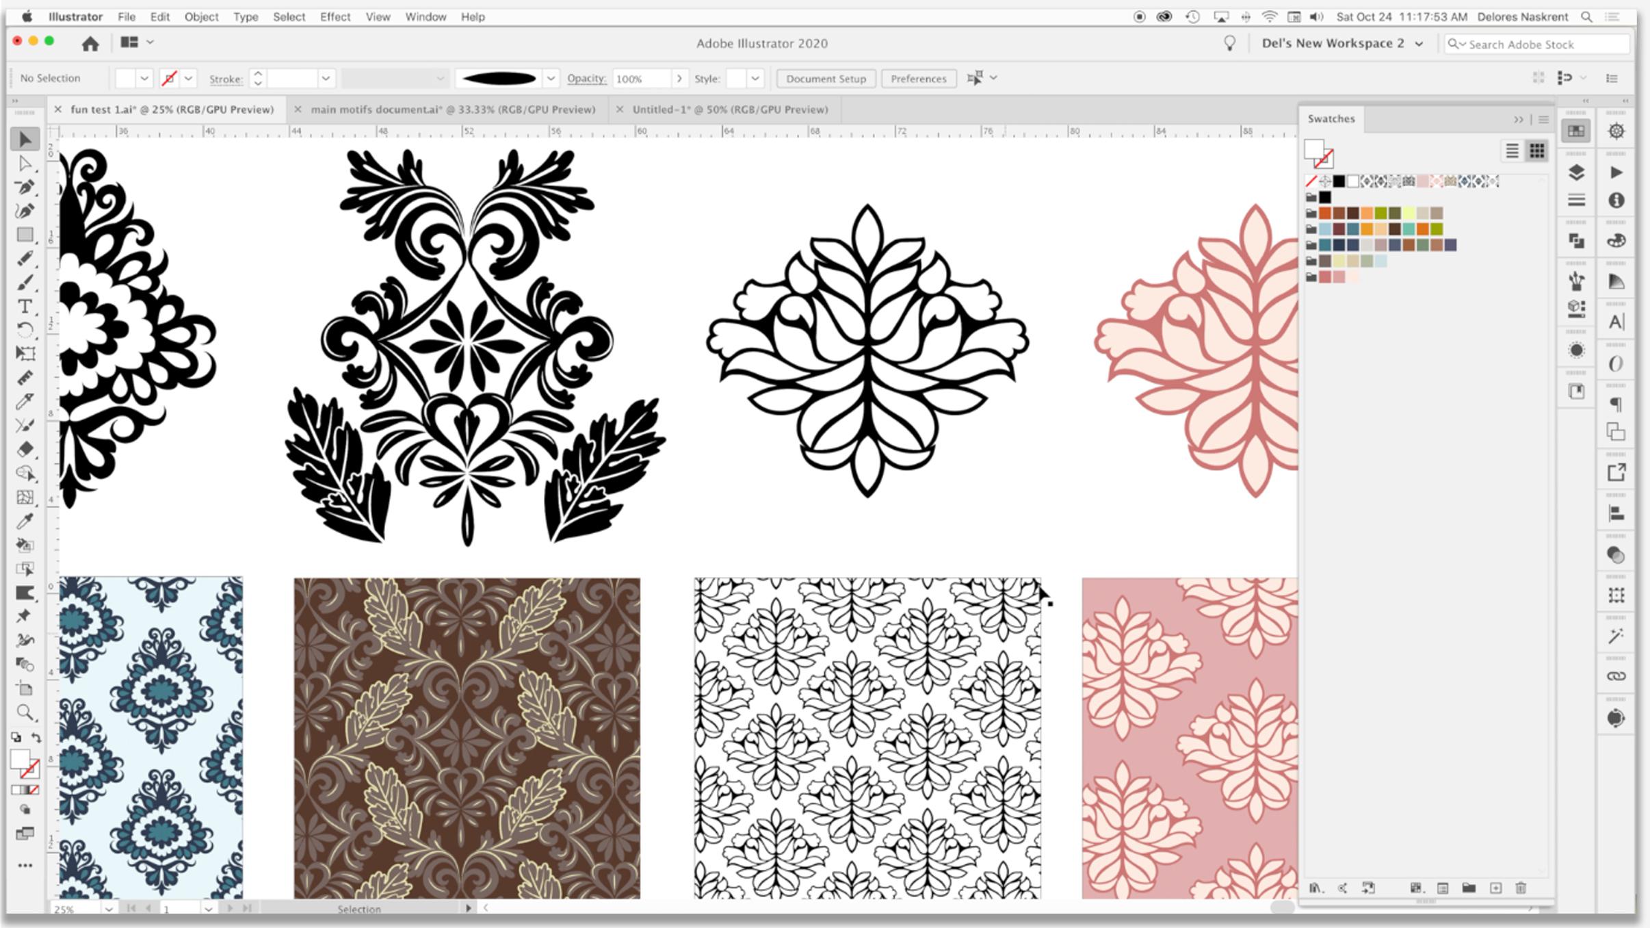Open Swatch Libraries menu in Swatches panel
1650x928 pixels.
pos(1316,888)
